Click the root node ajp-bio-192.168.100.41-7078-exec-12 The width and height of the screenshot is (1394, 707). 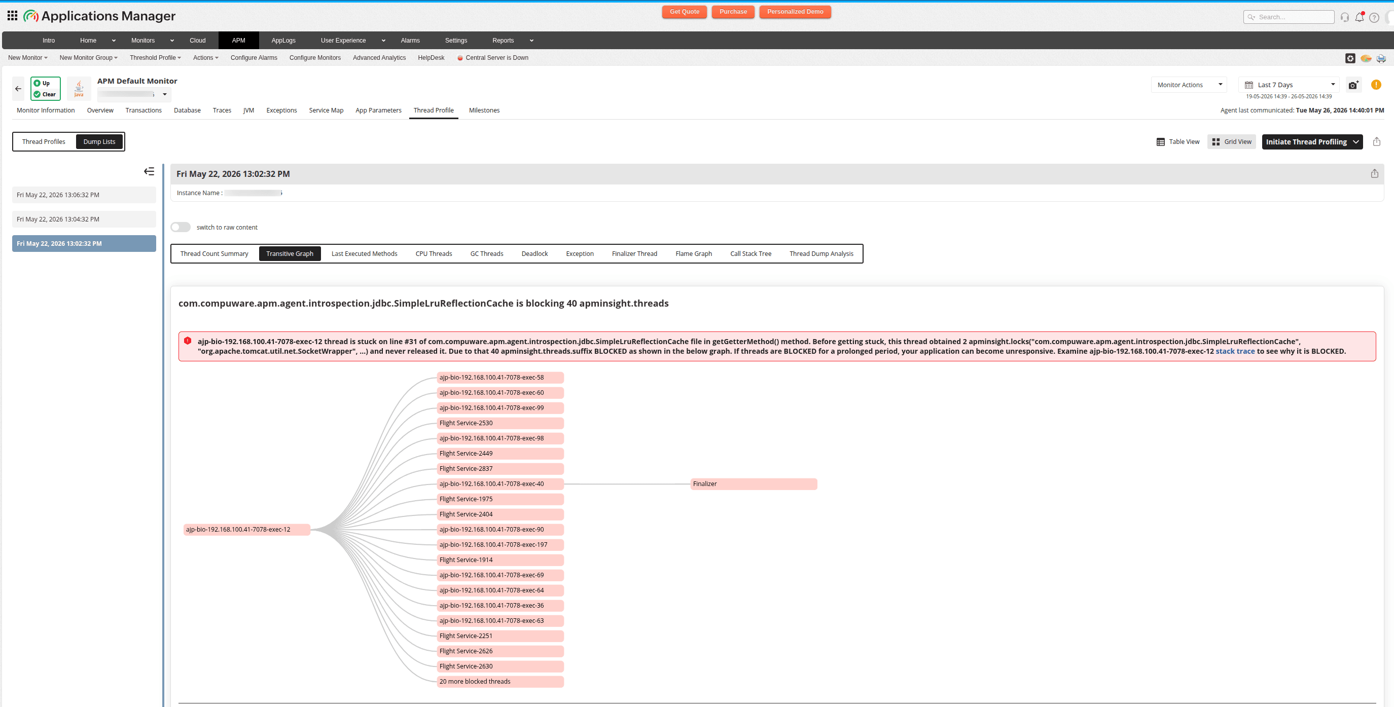[247, 530]
